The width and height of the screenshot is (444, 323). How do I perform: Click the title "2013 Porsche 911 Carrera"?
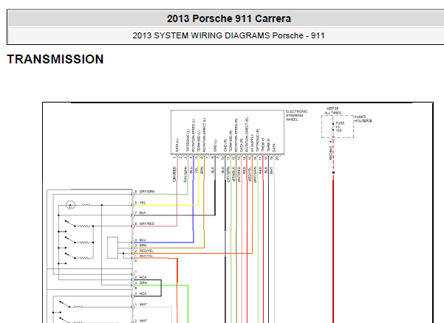pos(229,18)
